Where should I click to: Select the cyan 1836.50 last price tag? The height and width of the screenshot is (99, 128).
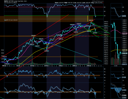(x=124, y=53)
